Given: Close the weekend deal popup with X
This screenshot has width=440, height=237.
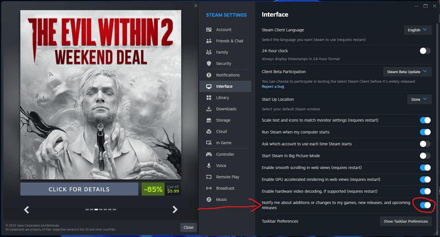Looking at the screenshot, I should [196, 5].
